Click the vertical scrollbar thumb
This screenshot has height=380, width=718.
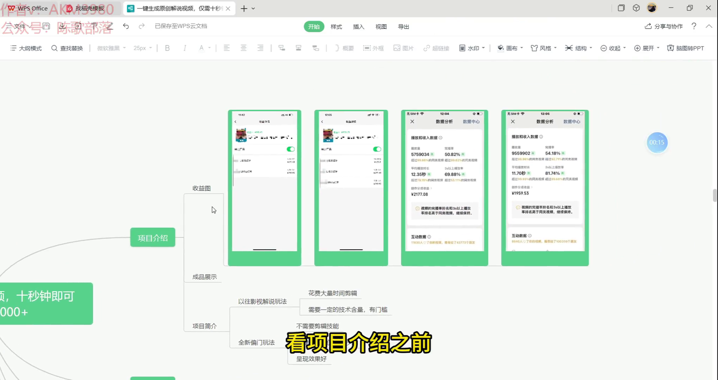714,196
